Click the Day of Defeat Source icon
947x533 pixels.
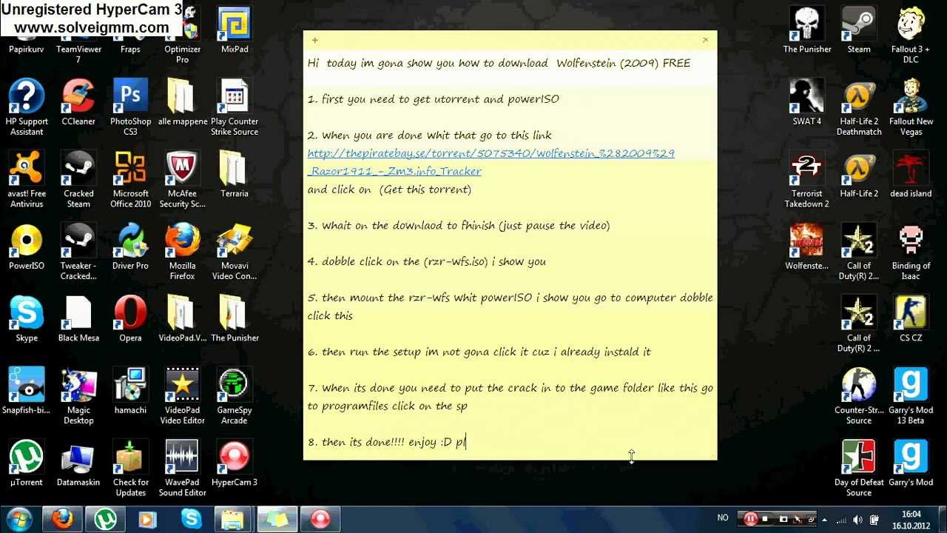click(859, 469)
